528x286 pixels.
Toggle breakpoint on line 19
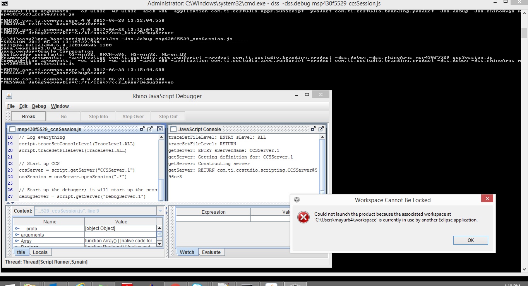tap(10, 144)
